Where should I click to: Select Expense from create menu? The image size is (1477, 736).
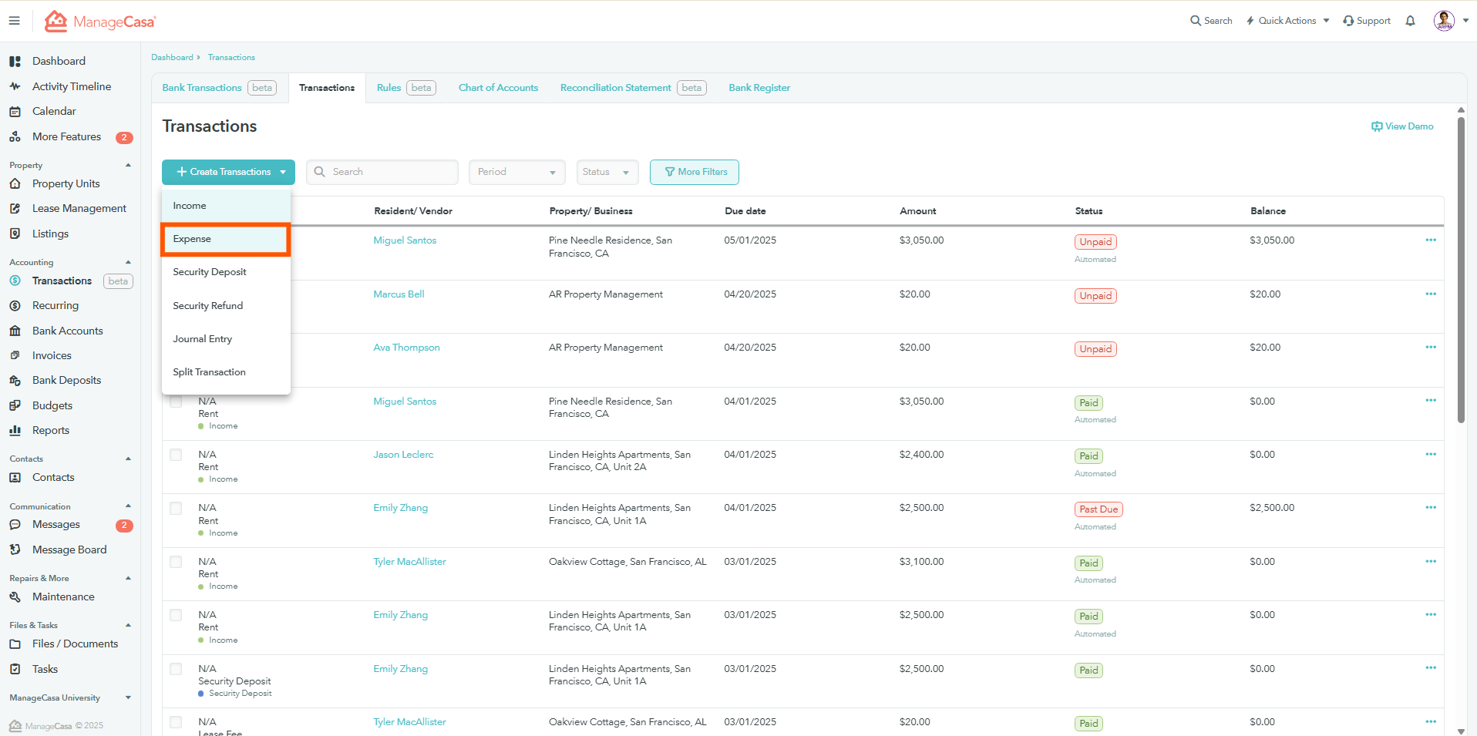tap(226, 239)
